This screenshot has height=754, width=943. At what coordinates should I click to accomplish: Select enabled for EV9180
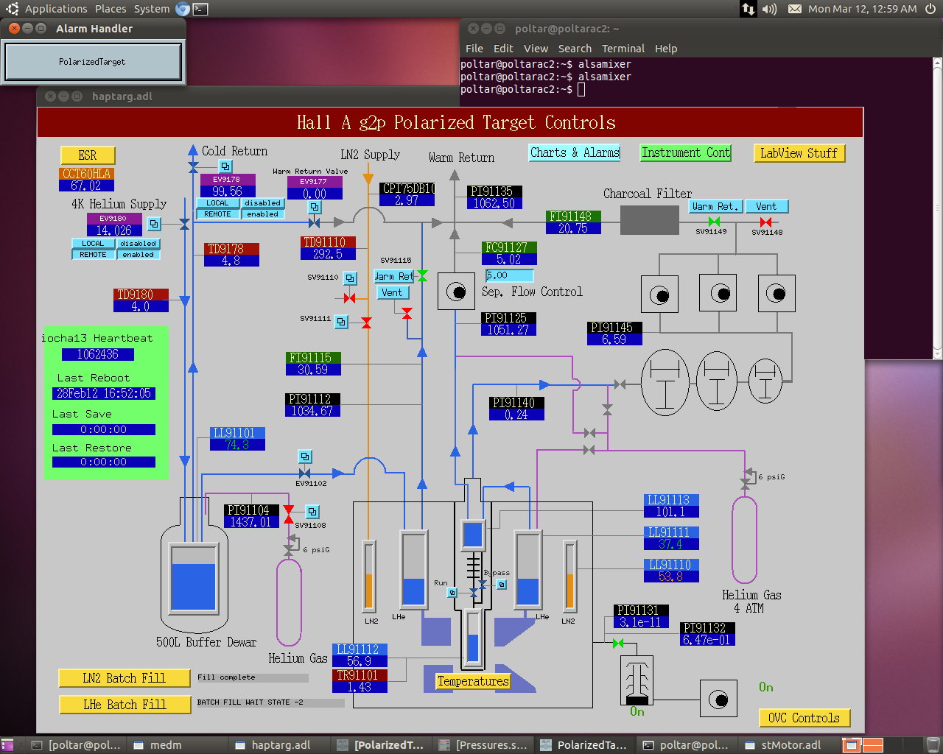pos(139,255)
